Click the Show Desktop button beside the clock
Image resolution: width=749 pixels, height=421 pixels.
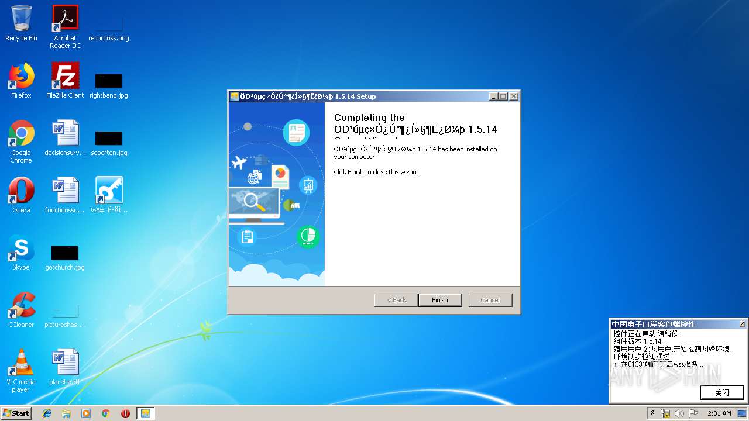(x=743, y=413)
